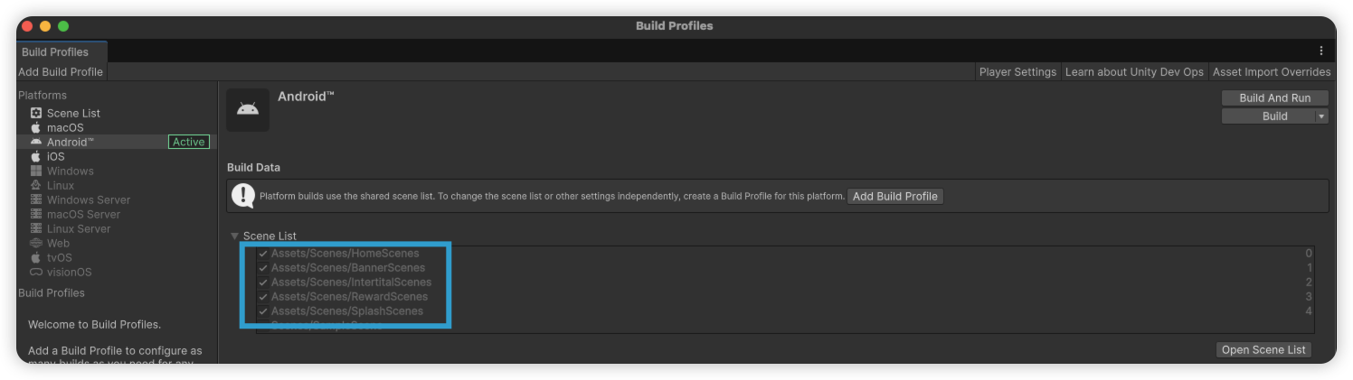
Task: Disable the SplashScenes scene checkbox
Action: coord(263,311)
